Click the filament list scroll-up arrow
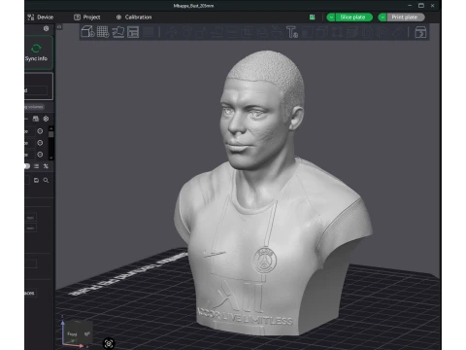The image size is (466, 350). coord(50,128)
